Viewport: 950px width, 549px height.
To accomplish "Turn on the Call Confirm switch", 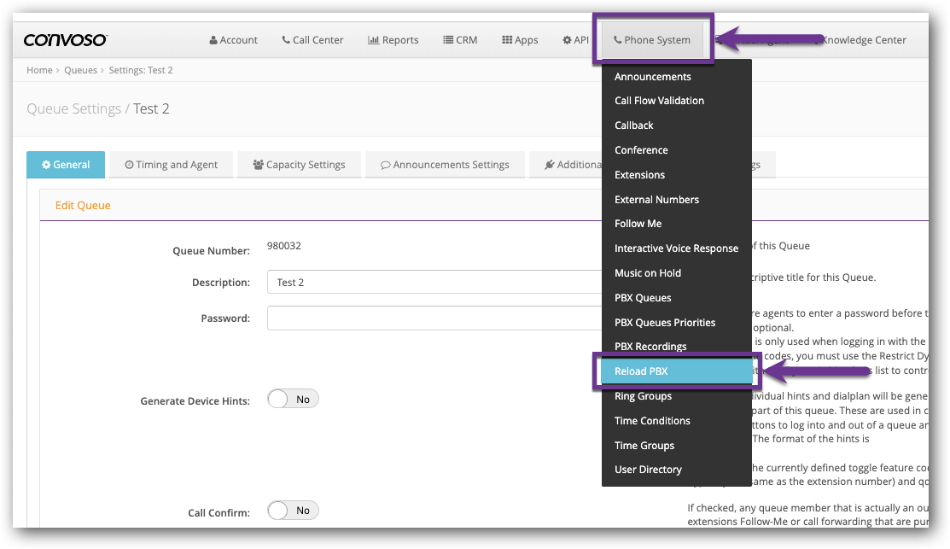I will [293, 510].
